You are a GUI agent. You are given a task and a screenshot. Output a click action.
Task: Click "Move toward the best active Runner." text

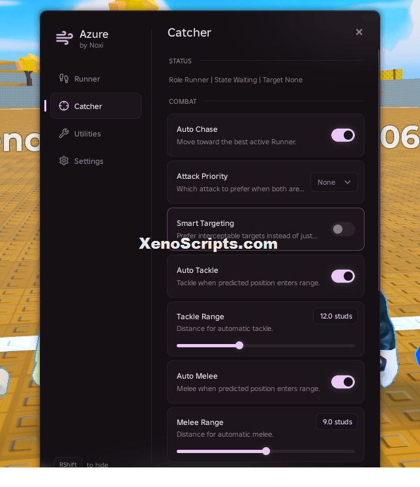tap(237, 142)
